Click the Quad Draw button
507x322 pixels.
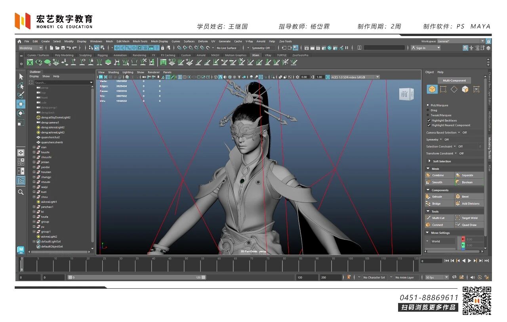coord(469,225)
